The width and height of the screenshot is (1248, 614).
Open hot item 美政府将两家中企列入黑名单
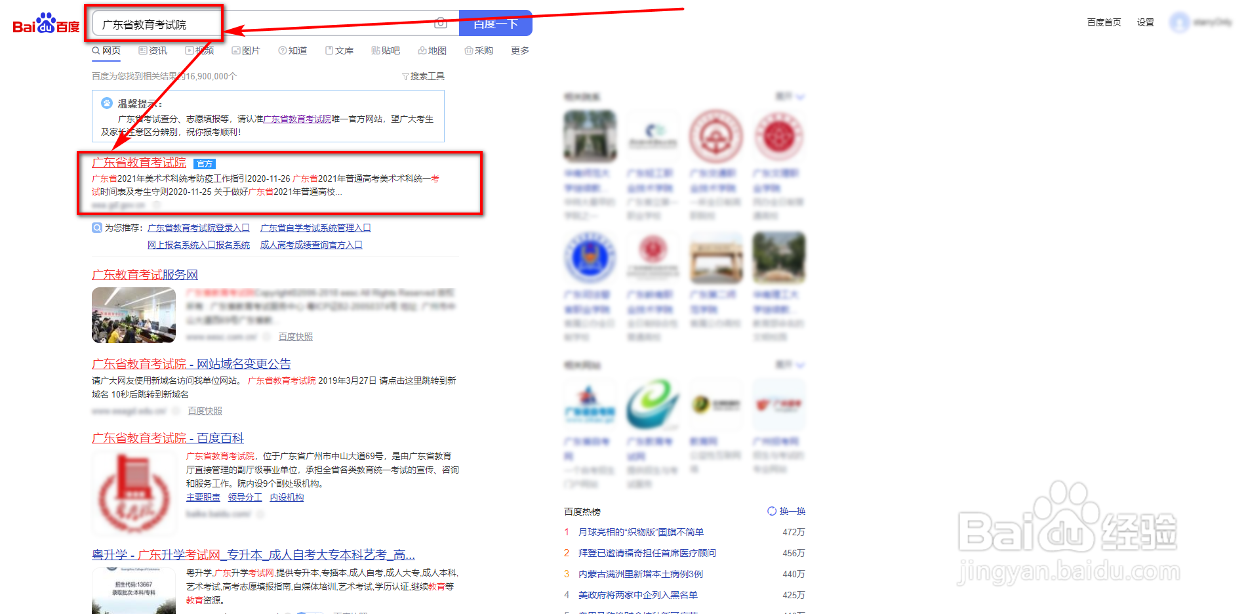[638, 595]
